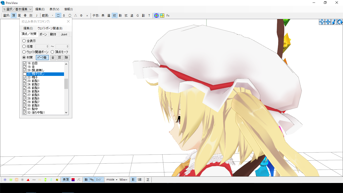Choose the rectangle range tool

coord(58,16)
